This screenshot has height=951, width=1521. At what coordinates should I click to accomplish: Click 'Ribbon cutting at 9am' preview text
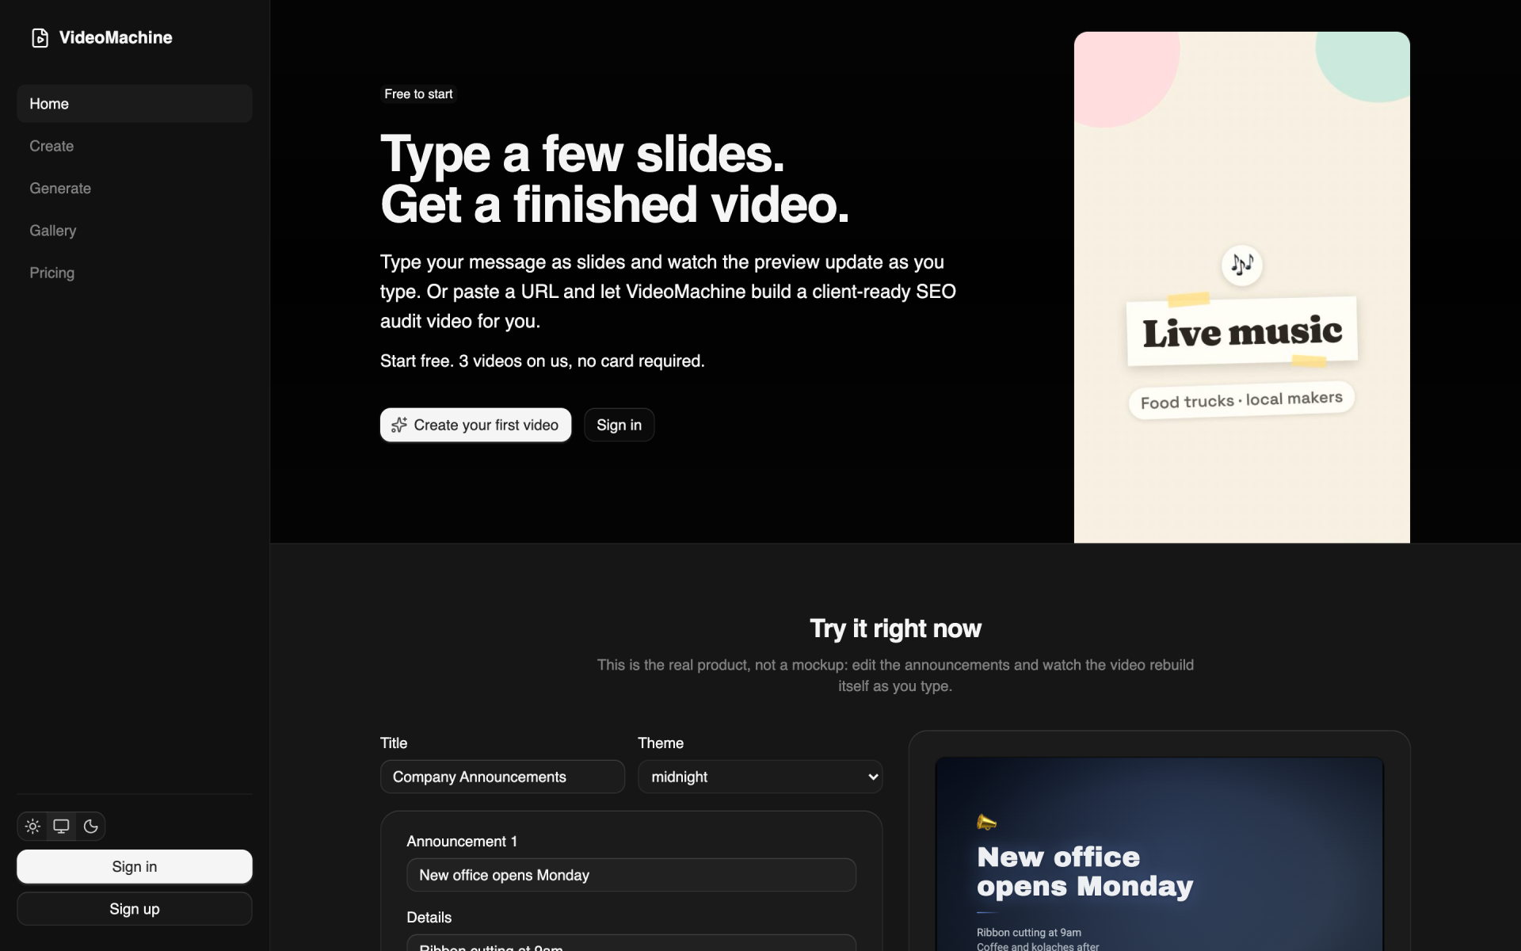(1029, 933)
